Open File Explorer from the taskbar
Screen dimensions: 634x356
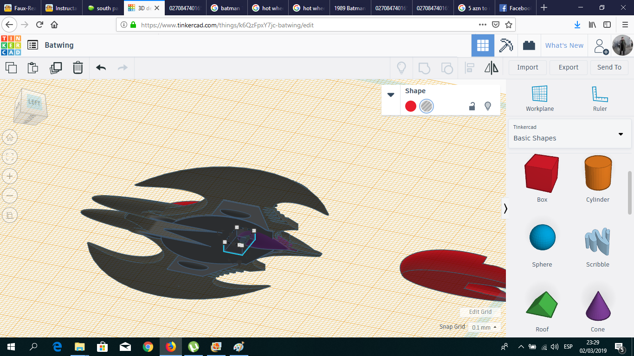click(80, 347)
